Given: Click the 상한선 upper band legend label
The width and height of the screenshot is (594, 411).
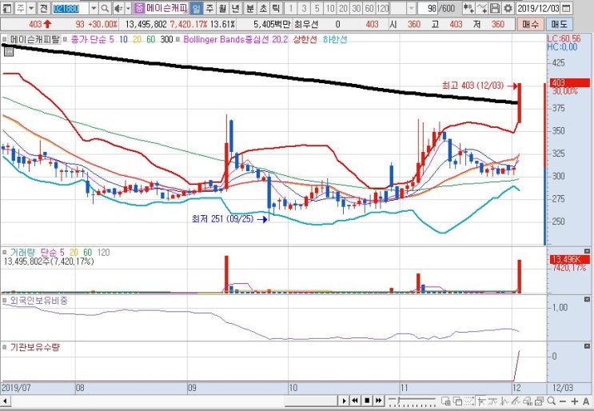Looking at the screenshot, I should 305,39.
